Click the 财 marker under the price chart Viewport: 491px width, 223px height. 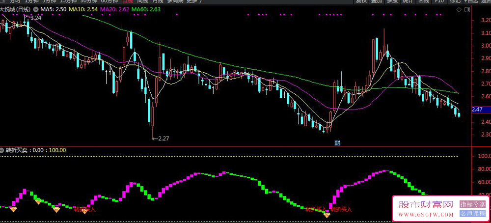pyautogui.click(x=337, y=143)
